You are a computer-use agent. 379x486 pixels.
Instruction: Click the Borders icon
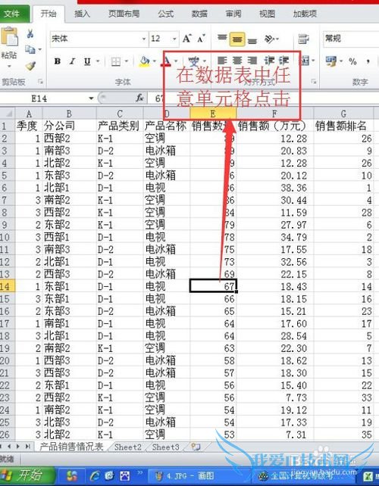[116, 61]
